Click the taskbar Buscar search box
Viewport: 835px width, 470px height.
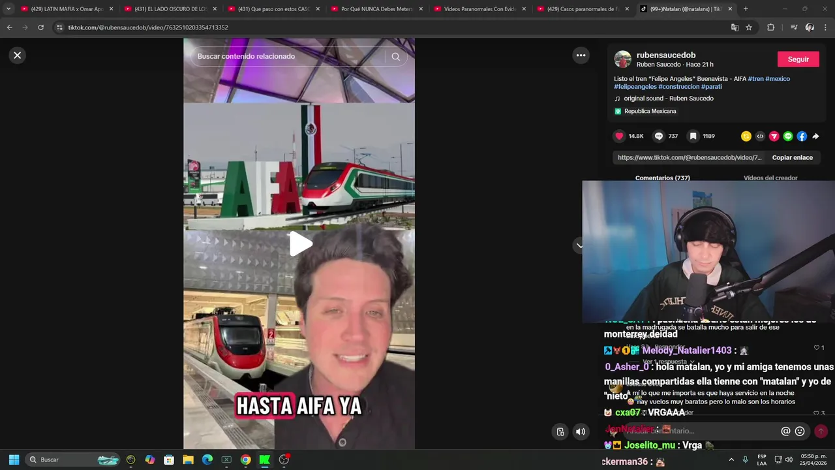tap(74, 460)
